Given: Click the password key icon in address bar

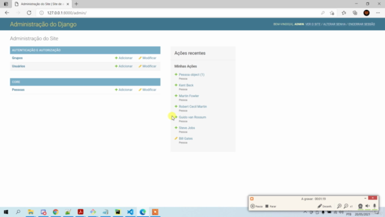Looking at the screenshot, I should click(x=322, y=13).
